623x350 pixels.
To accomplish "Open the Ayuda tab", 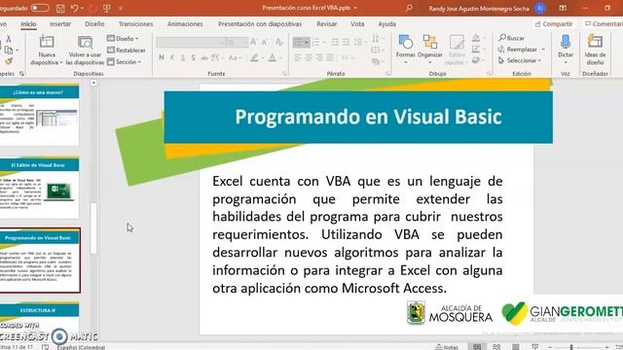I will 386,24.
